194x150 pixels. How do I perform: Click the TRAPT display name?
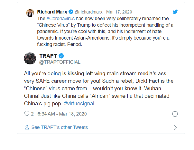48,56
